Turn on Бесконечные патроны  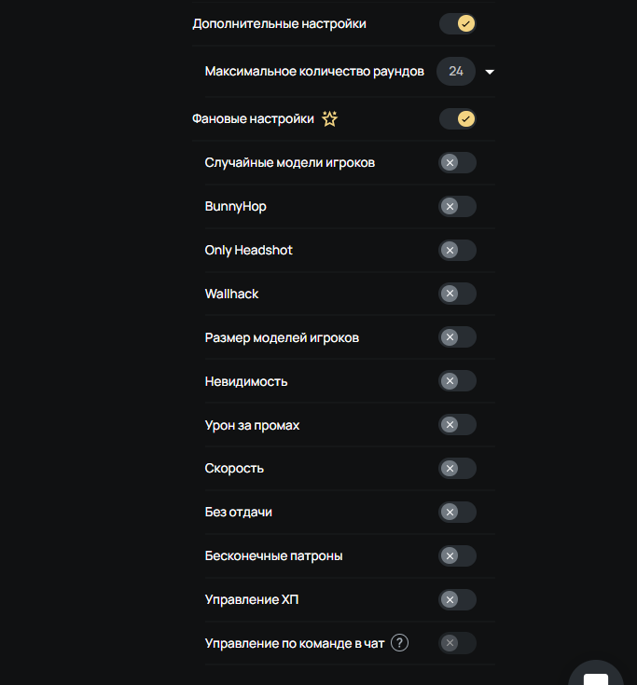[x=458, y=555]
